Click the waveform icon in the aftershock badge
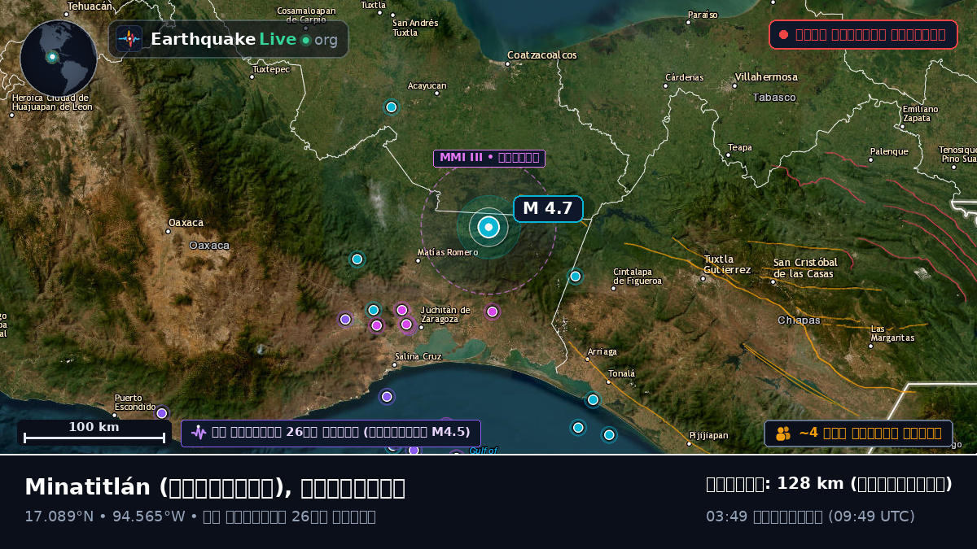The width and height of the screenshot is (977, 549). click(199, 432)
